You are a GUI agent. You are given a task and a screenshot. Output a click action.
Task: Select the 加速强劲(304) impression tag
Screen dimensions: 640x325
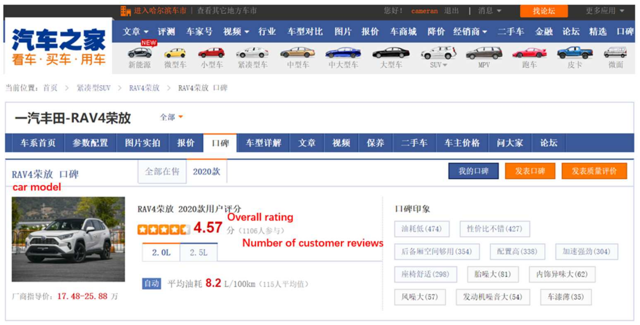[x=586, y=252]
